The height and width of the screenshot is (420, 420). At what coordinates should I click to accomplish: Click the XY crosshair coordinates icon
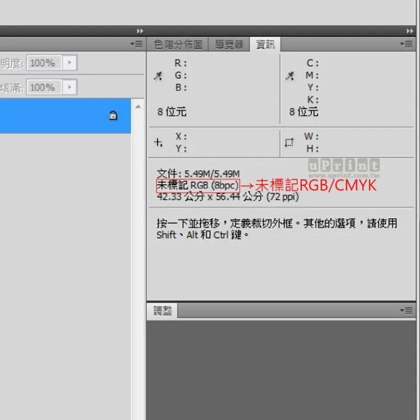point(158,143)
